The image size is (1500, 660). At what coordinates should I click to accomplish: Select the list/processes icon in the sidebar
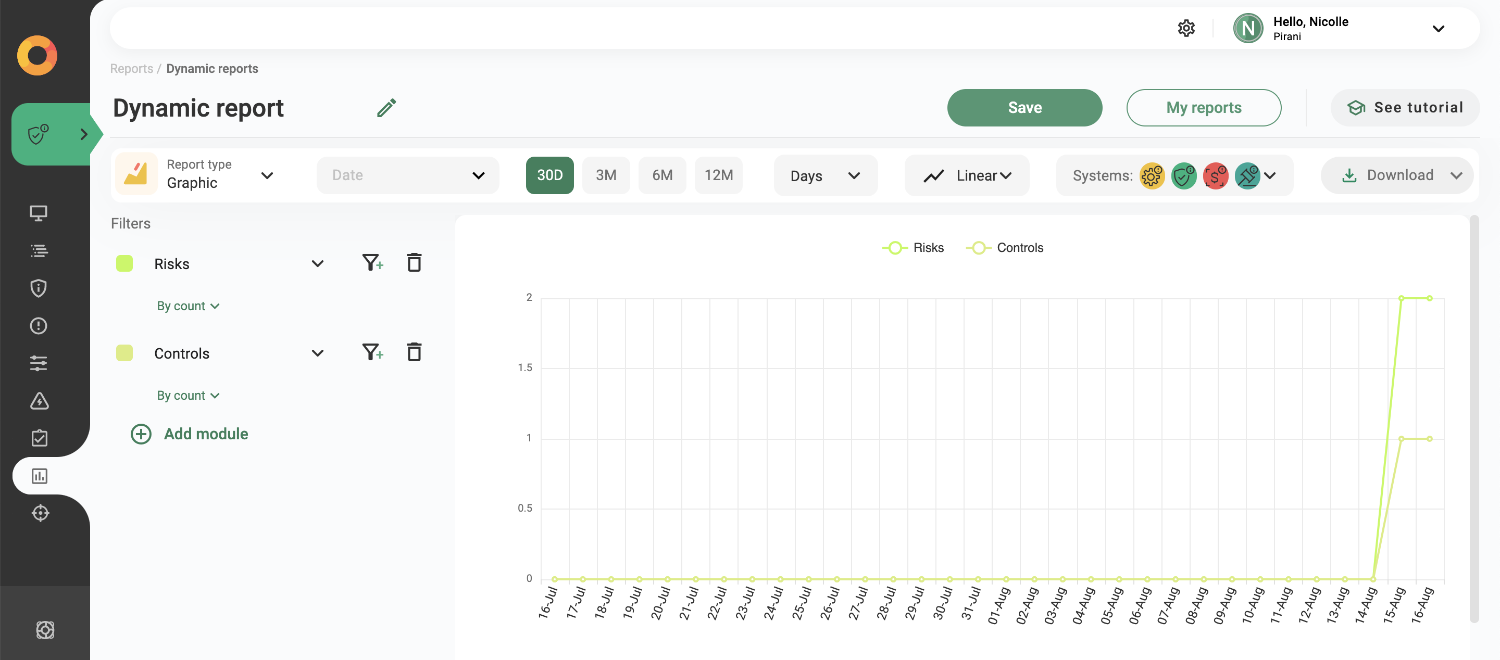tap(39, 251)
